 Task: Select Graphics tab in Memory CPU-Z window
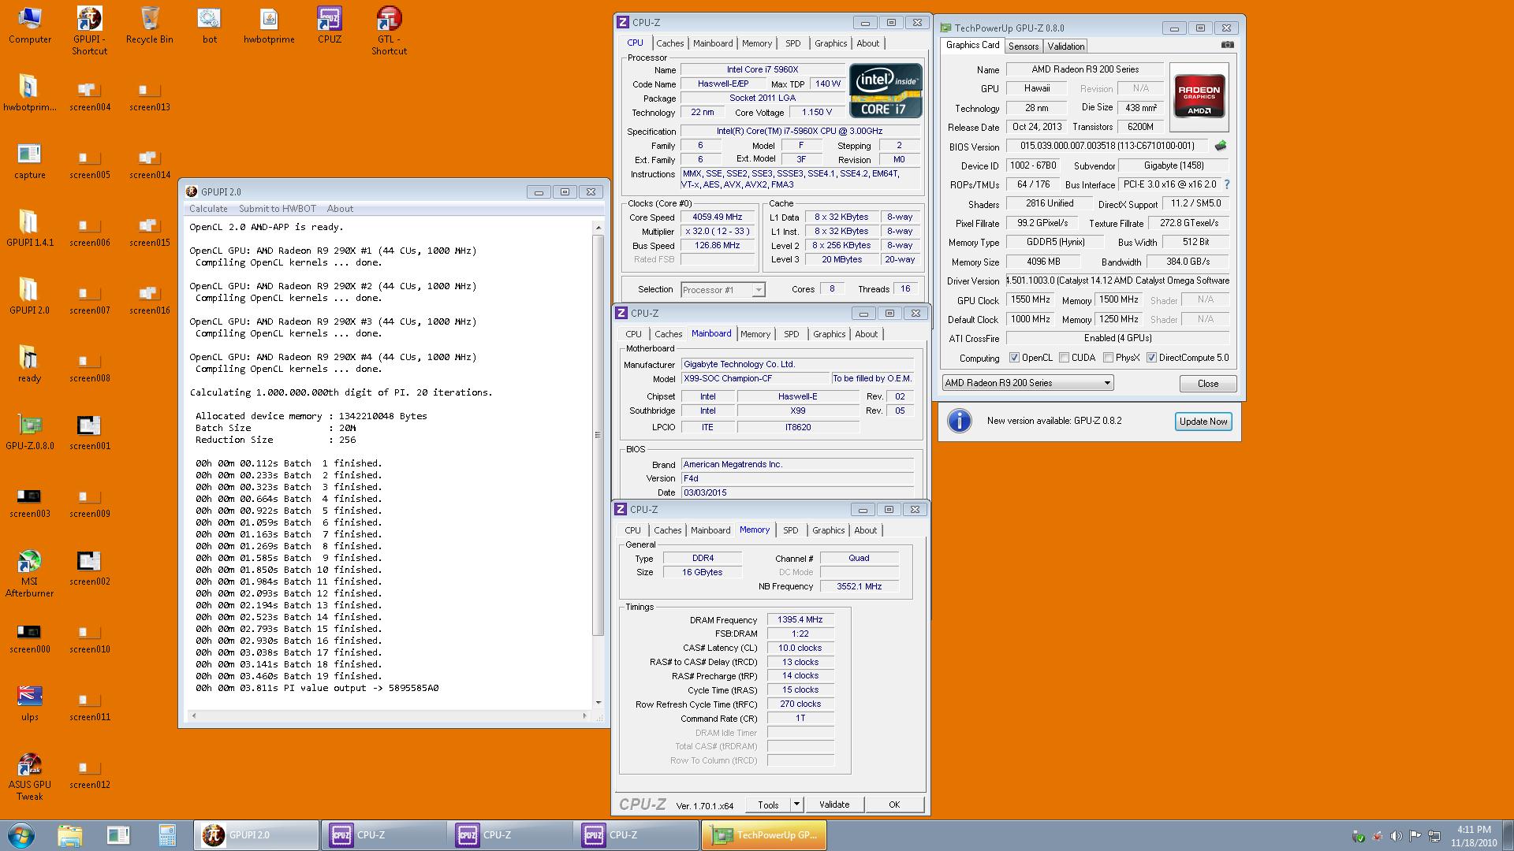828,530
